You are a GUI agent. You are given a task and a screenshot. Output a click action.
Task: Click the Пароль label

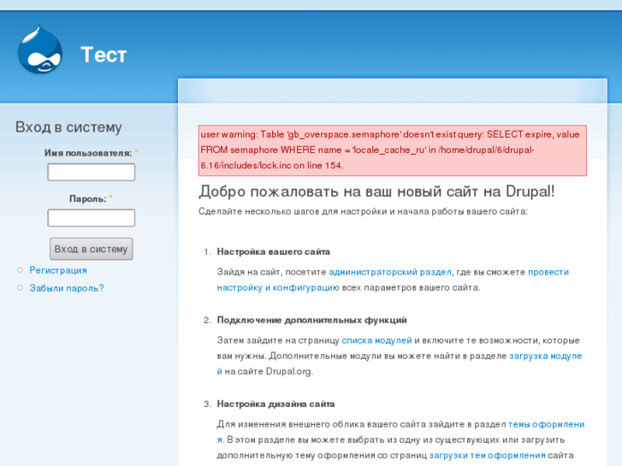point(87,198)
